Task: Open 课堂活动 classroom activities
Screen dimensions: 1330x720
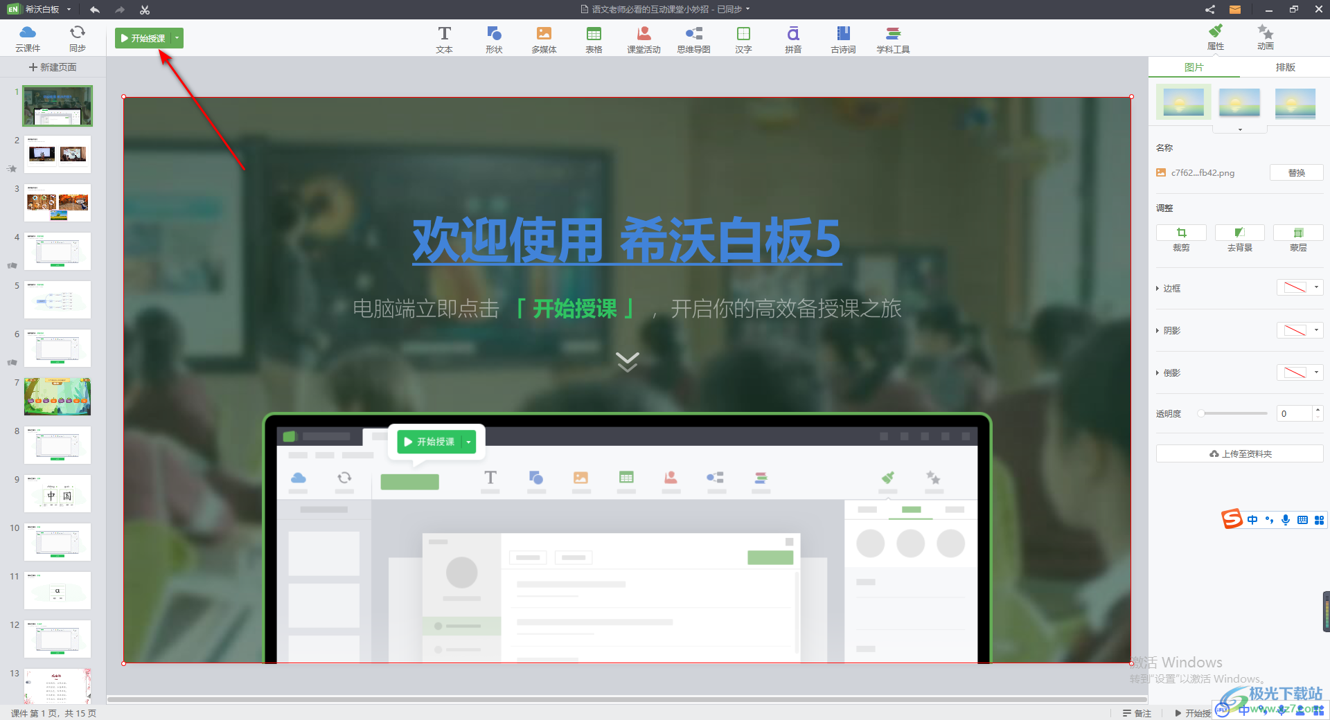Action: (644, 39)
